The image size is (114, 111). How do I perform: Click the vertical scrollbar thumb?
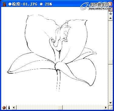tap(110, 62)
